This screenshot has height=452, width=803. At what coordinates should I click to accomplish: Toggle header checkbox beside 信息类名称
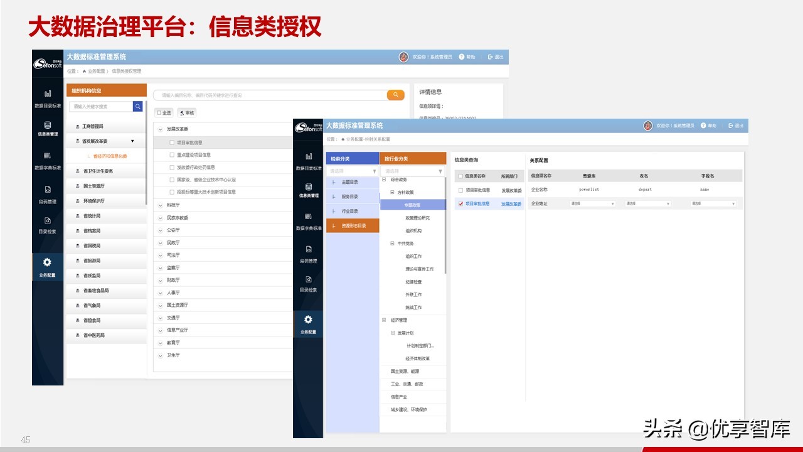(460, 176)
